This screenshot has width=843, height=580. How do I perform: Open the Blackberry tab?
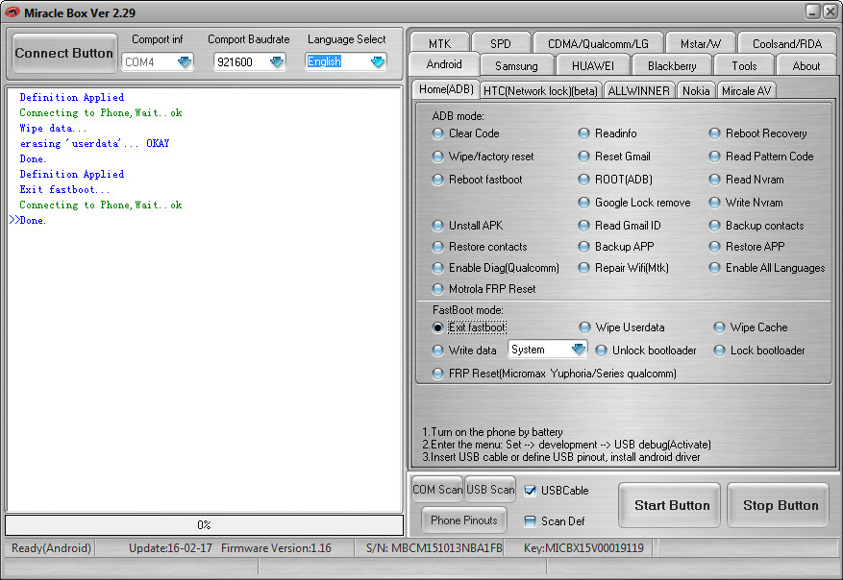point(672,66)
